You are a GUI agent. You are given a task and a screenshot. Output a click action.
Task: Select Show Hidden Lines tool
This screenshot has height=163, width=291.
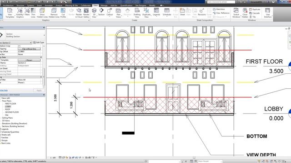click(x=42, y=13)
